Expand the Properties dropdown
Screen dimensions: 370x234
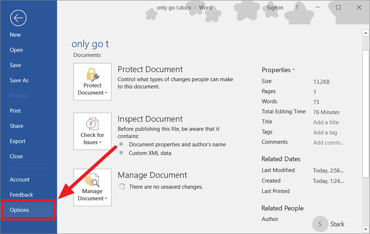point(278,70)
